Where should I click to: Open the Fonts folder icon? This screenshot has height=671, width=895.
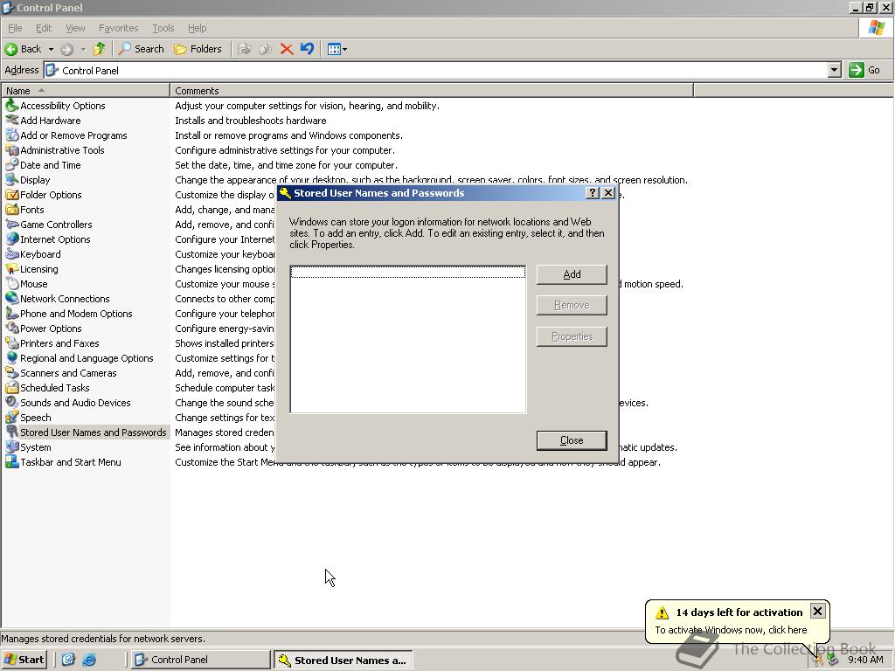[x=12, y=210]
